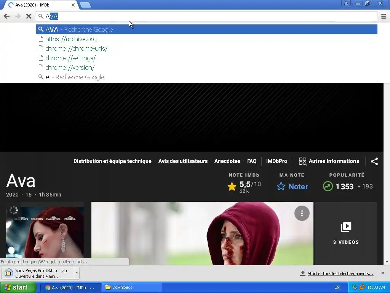Viewport: 390px width, 293px height.
Task: Open the Windows start button
Action: click(18, 288)
